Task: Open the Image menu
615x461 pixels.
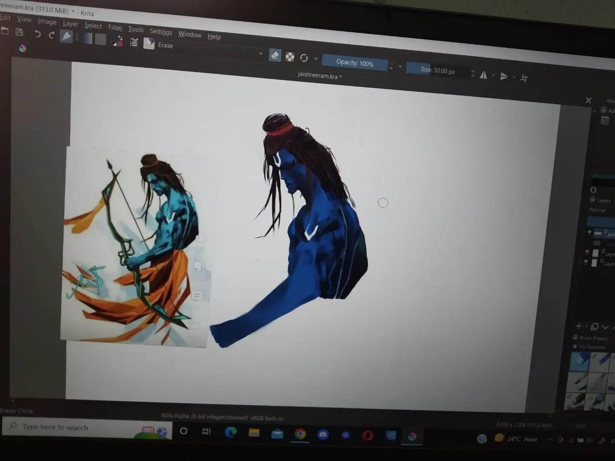Action: pos(47,22)
